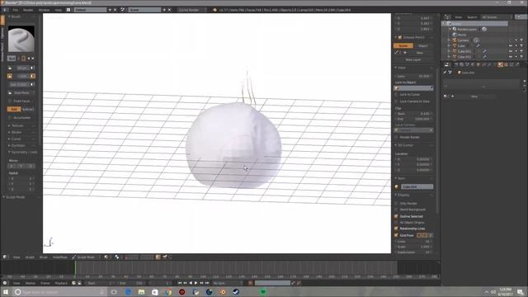Image resolution: width=528 pixels, height=297 pixels.
Task: Click the 3D view editor type icon
Action: (x=5, y=257)
